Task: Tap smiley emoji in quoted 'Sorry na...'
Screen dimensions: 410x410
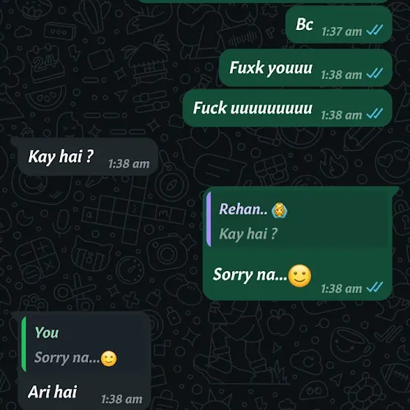Action: click(109, 359)
